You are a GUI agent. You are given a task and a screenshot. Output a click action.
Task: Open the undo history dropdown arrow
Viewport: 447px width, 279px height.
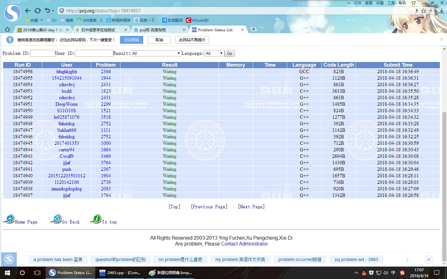53,11
